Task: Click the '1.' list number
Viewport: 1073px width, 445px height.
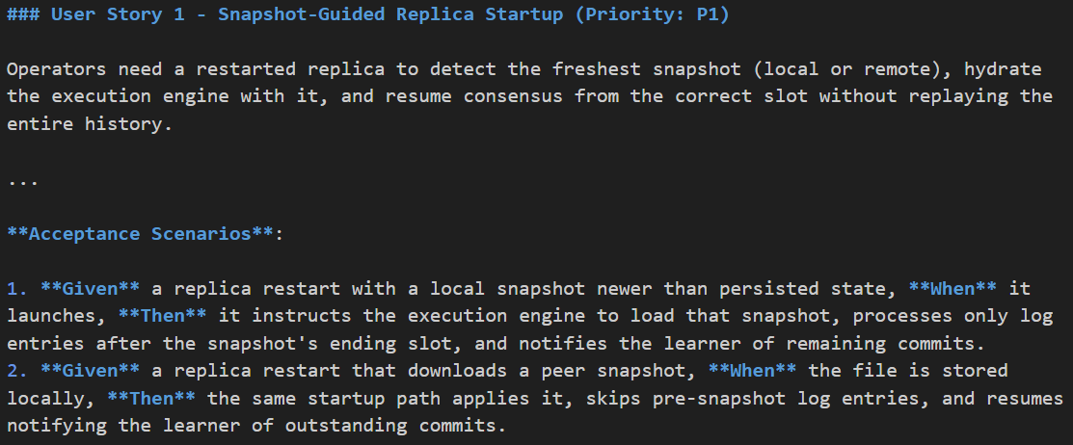Action: (15, 289)
